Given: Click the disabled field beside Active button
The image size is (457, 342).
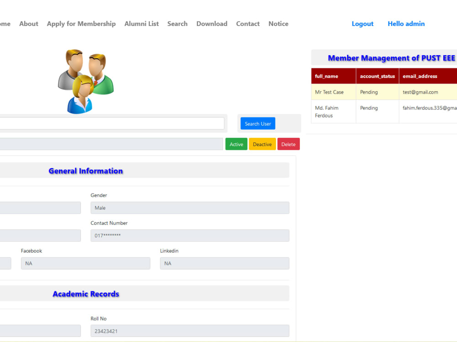Looking at the screenshot, I should 112,144.
